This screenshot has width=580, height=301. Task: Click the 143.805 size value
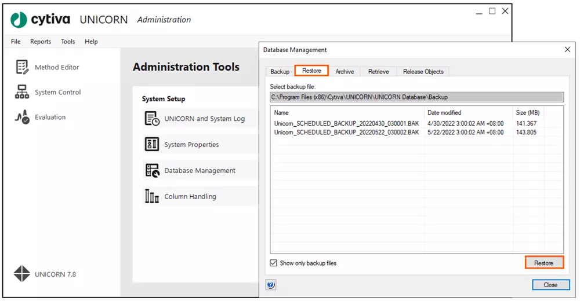526,132
